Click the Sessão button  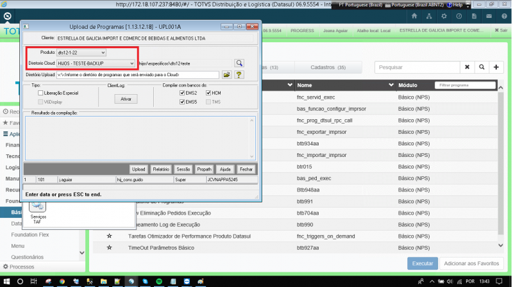tap(183, 169)
